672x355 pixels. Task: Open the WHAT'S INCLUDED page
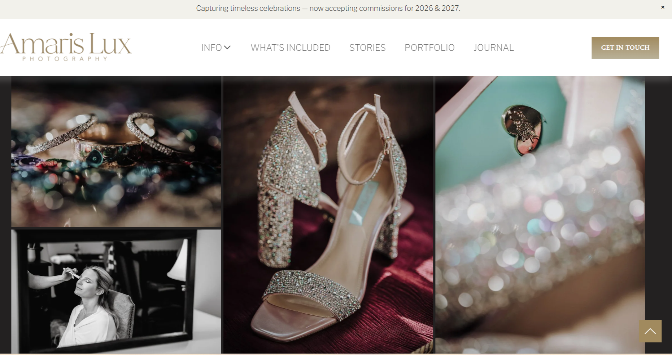pos(291,48)
